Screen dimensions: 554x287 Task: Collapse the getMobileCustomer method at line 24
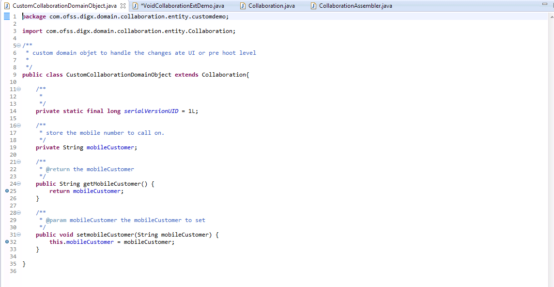click(18, 183)
